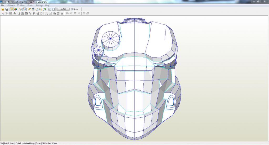Click the double page icon
Viewport: 269px width, 145px height.
point(22,13)
